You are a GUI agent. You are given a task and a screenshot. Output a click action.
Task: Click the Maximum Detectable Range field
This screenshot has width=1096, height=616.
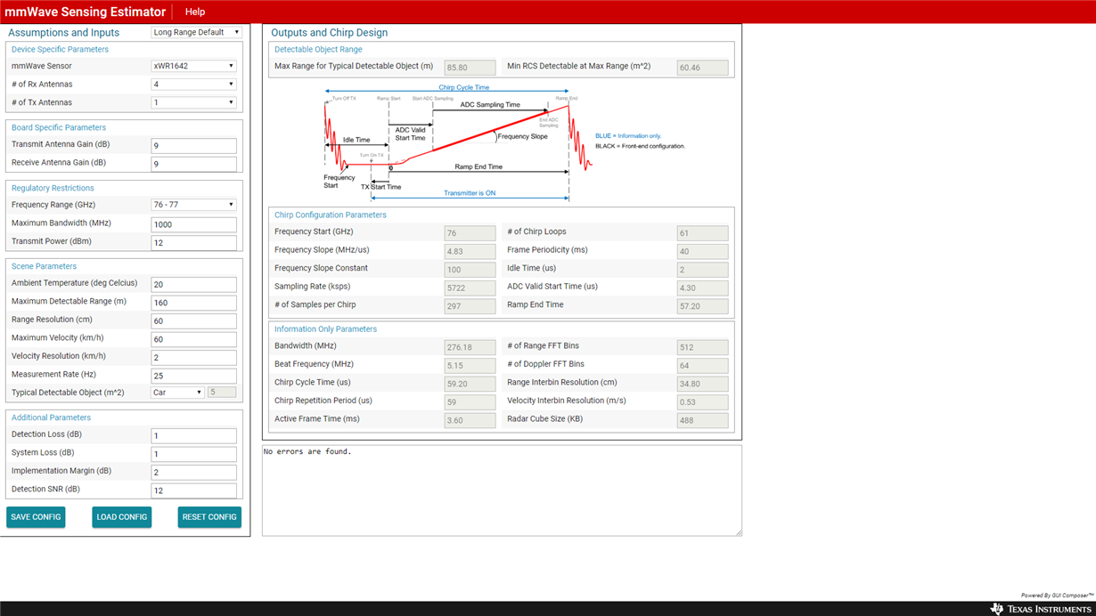tap(193, 303)
